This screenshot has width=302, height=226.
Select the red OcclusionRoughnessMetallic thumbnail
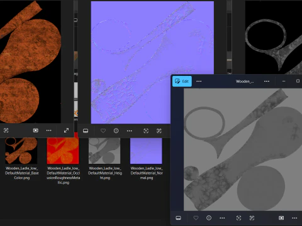63,151
